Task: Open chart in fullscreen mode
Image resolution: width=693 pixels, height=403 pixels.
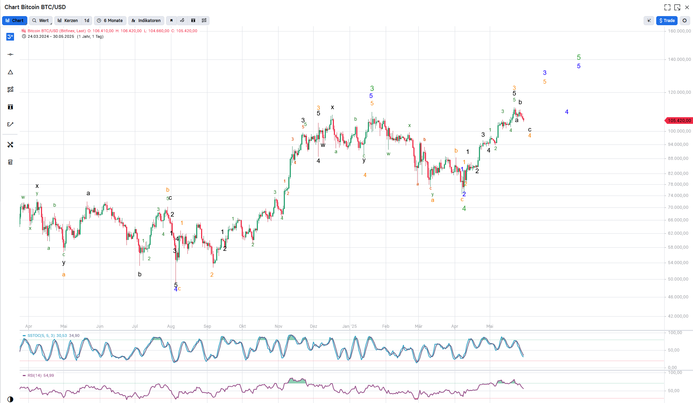Action: click(667, 7)
